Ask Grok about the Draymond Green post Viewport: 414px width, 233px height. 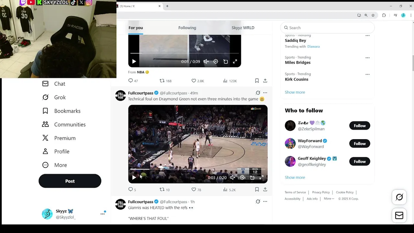click(x=258, y=93)
